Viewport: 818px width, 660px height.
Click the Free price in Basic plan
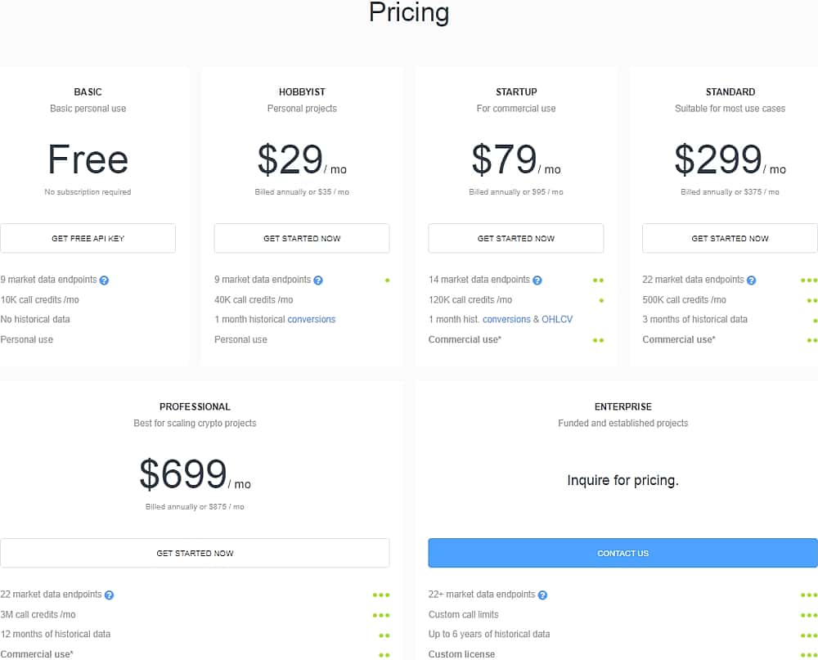88,159
